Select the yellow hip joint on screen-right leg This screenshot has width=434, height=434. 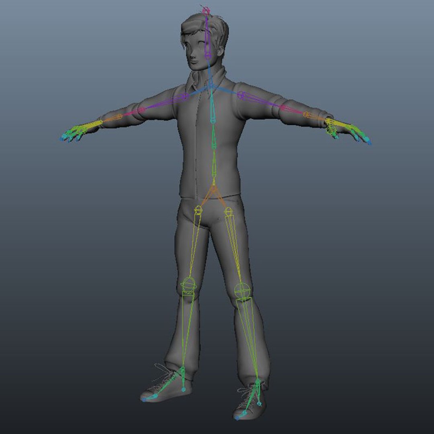point(228,212)
